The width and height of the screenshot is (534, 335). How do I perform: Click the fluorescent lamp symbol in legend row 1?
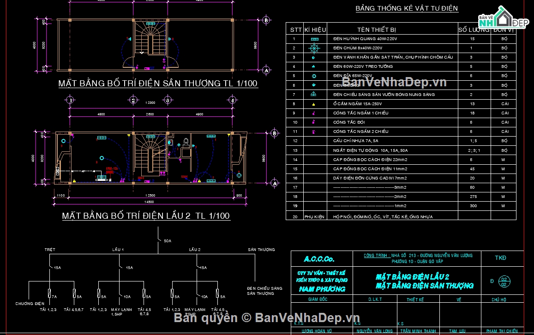314,39
